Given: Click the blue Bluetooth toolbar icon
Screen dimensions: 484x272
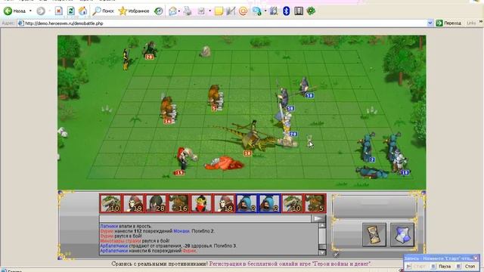Looking at the screenshot, I should [286, 11].
